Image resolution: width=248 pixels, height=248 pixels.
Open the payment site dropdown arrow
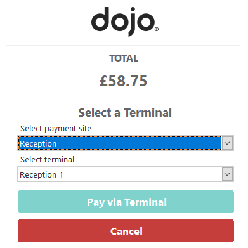227,143
